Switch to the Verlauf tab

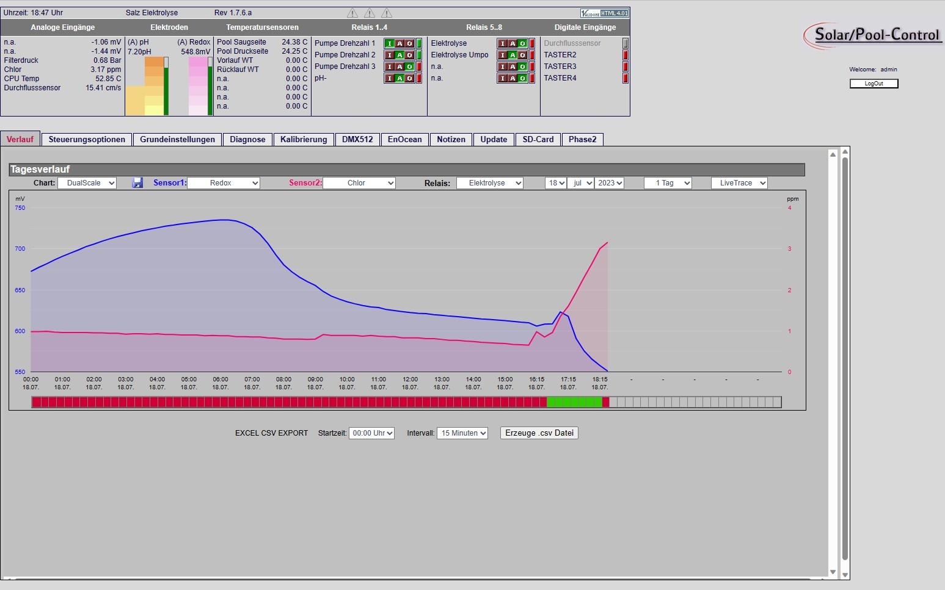click(x=20, y=139)
